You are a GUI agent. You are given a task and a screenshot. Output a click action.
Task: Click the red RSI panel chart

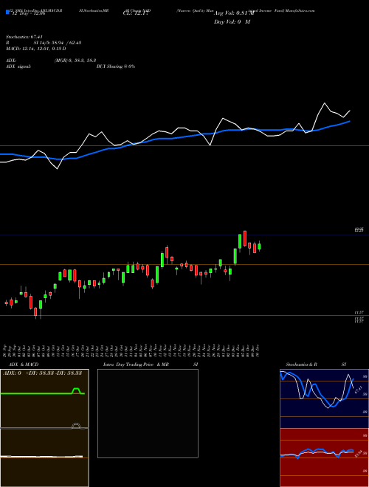(324, 457)
